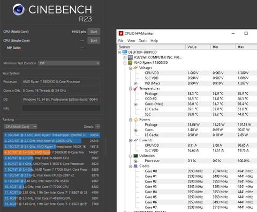The width and height of the screenshot is (257, 212).
Task: Collapse the Clocks tree section
Action: tap(130, 166)
